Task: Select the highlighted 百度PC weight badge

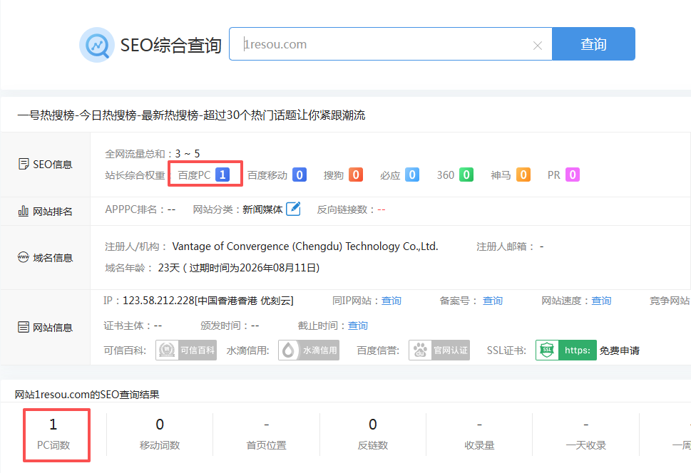Action: click(205, 174)
